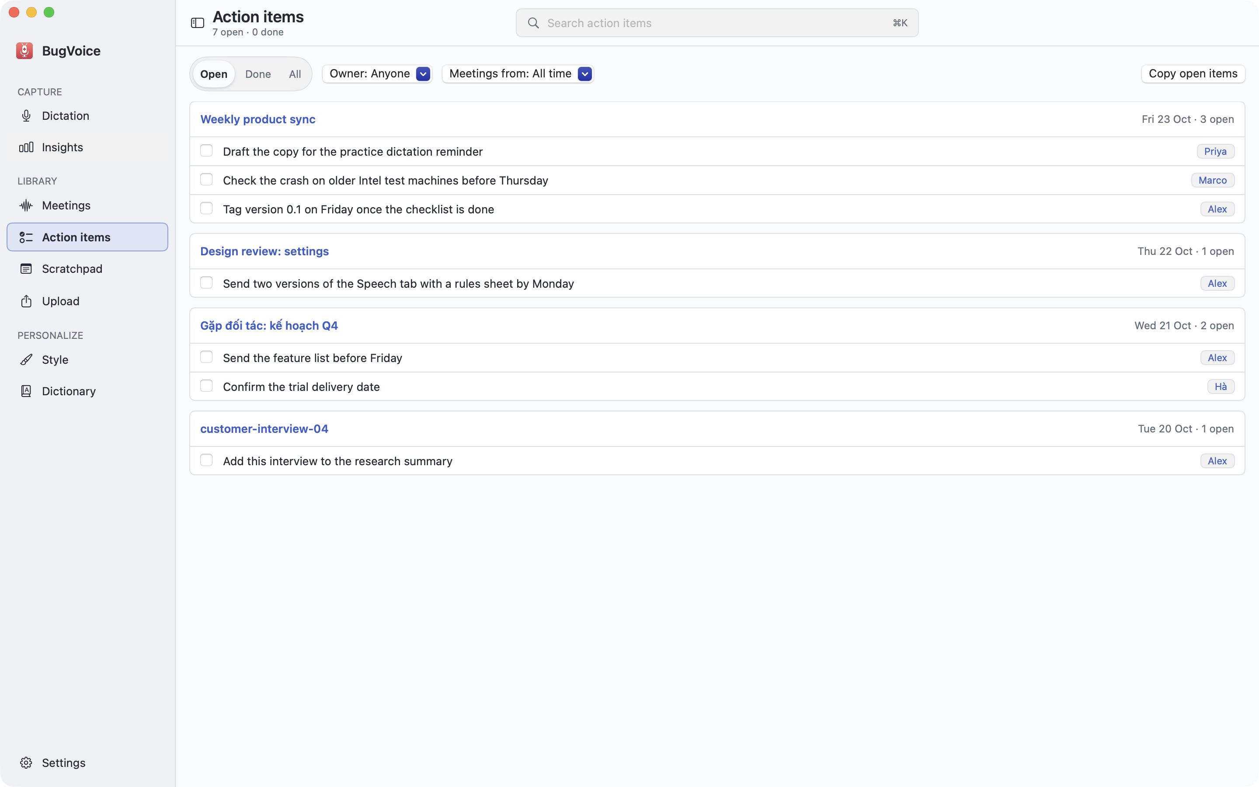Switch to the All tab
Image resolution: width=1259 pixels, height=787 pixels.
tap(295, 74)
